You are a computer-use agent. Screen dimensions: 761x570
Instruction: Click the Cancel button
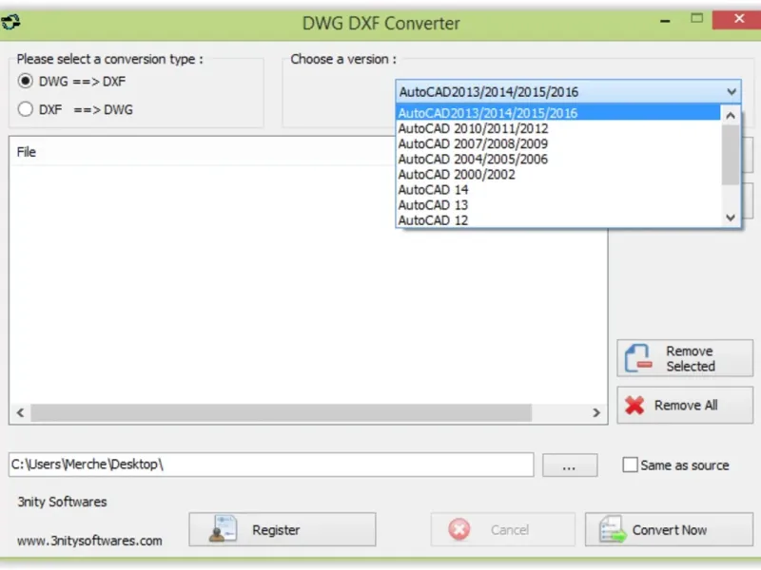click(503, 529)
